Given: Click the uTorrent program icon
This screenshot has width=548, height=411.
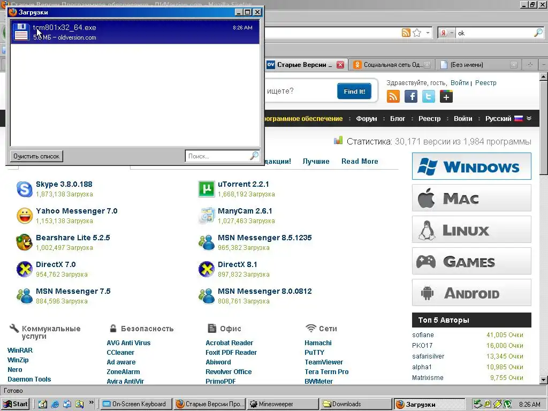Looking at the screenshot, I should click(x=206, y=189).
